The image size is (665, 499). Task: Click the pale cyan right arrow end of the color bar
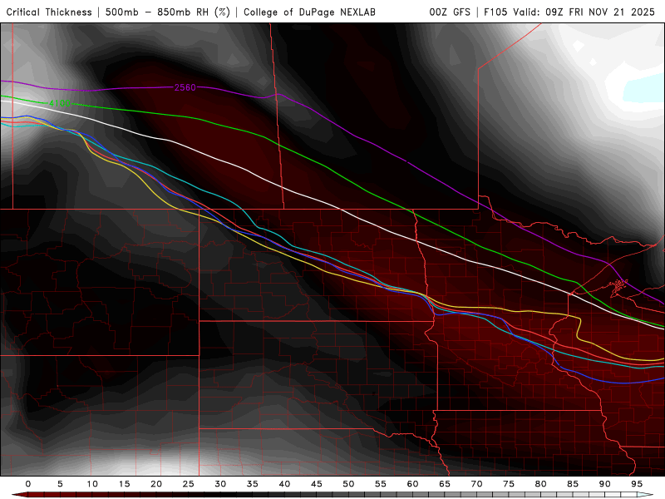(x=645, y=495)
